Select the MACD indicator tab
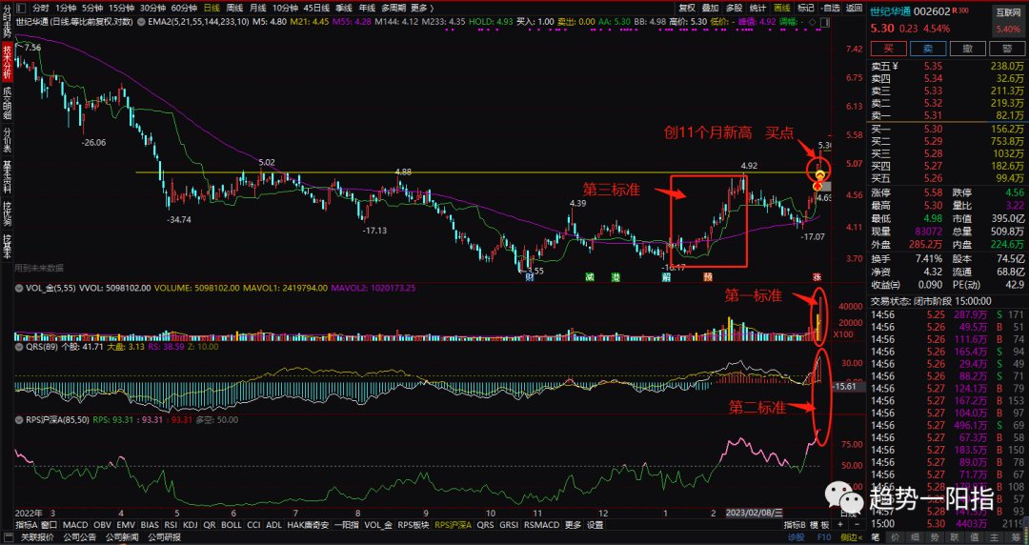1029x545 pixels. click(x=75, y=525)
